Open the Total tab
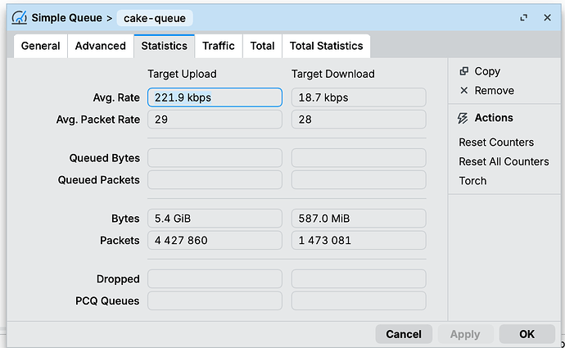This screenshot has width=565, height=348. click(262, 46)
